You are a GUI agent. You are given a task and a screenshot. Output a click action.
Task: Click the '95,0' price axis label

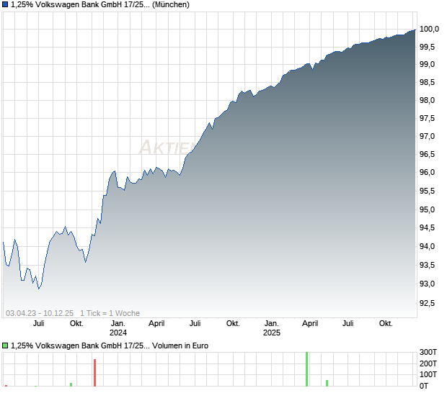click(427, 209)
